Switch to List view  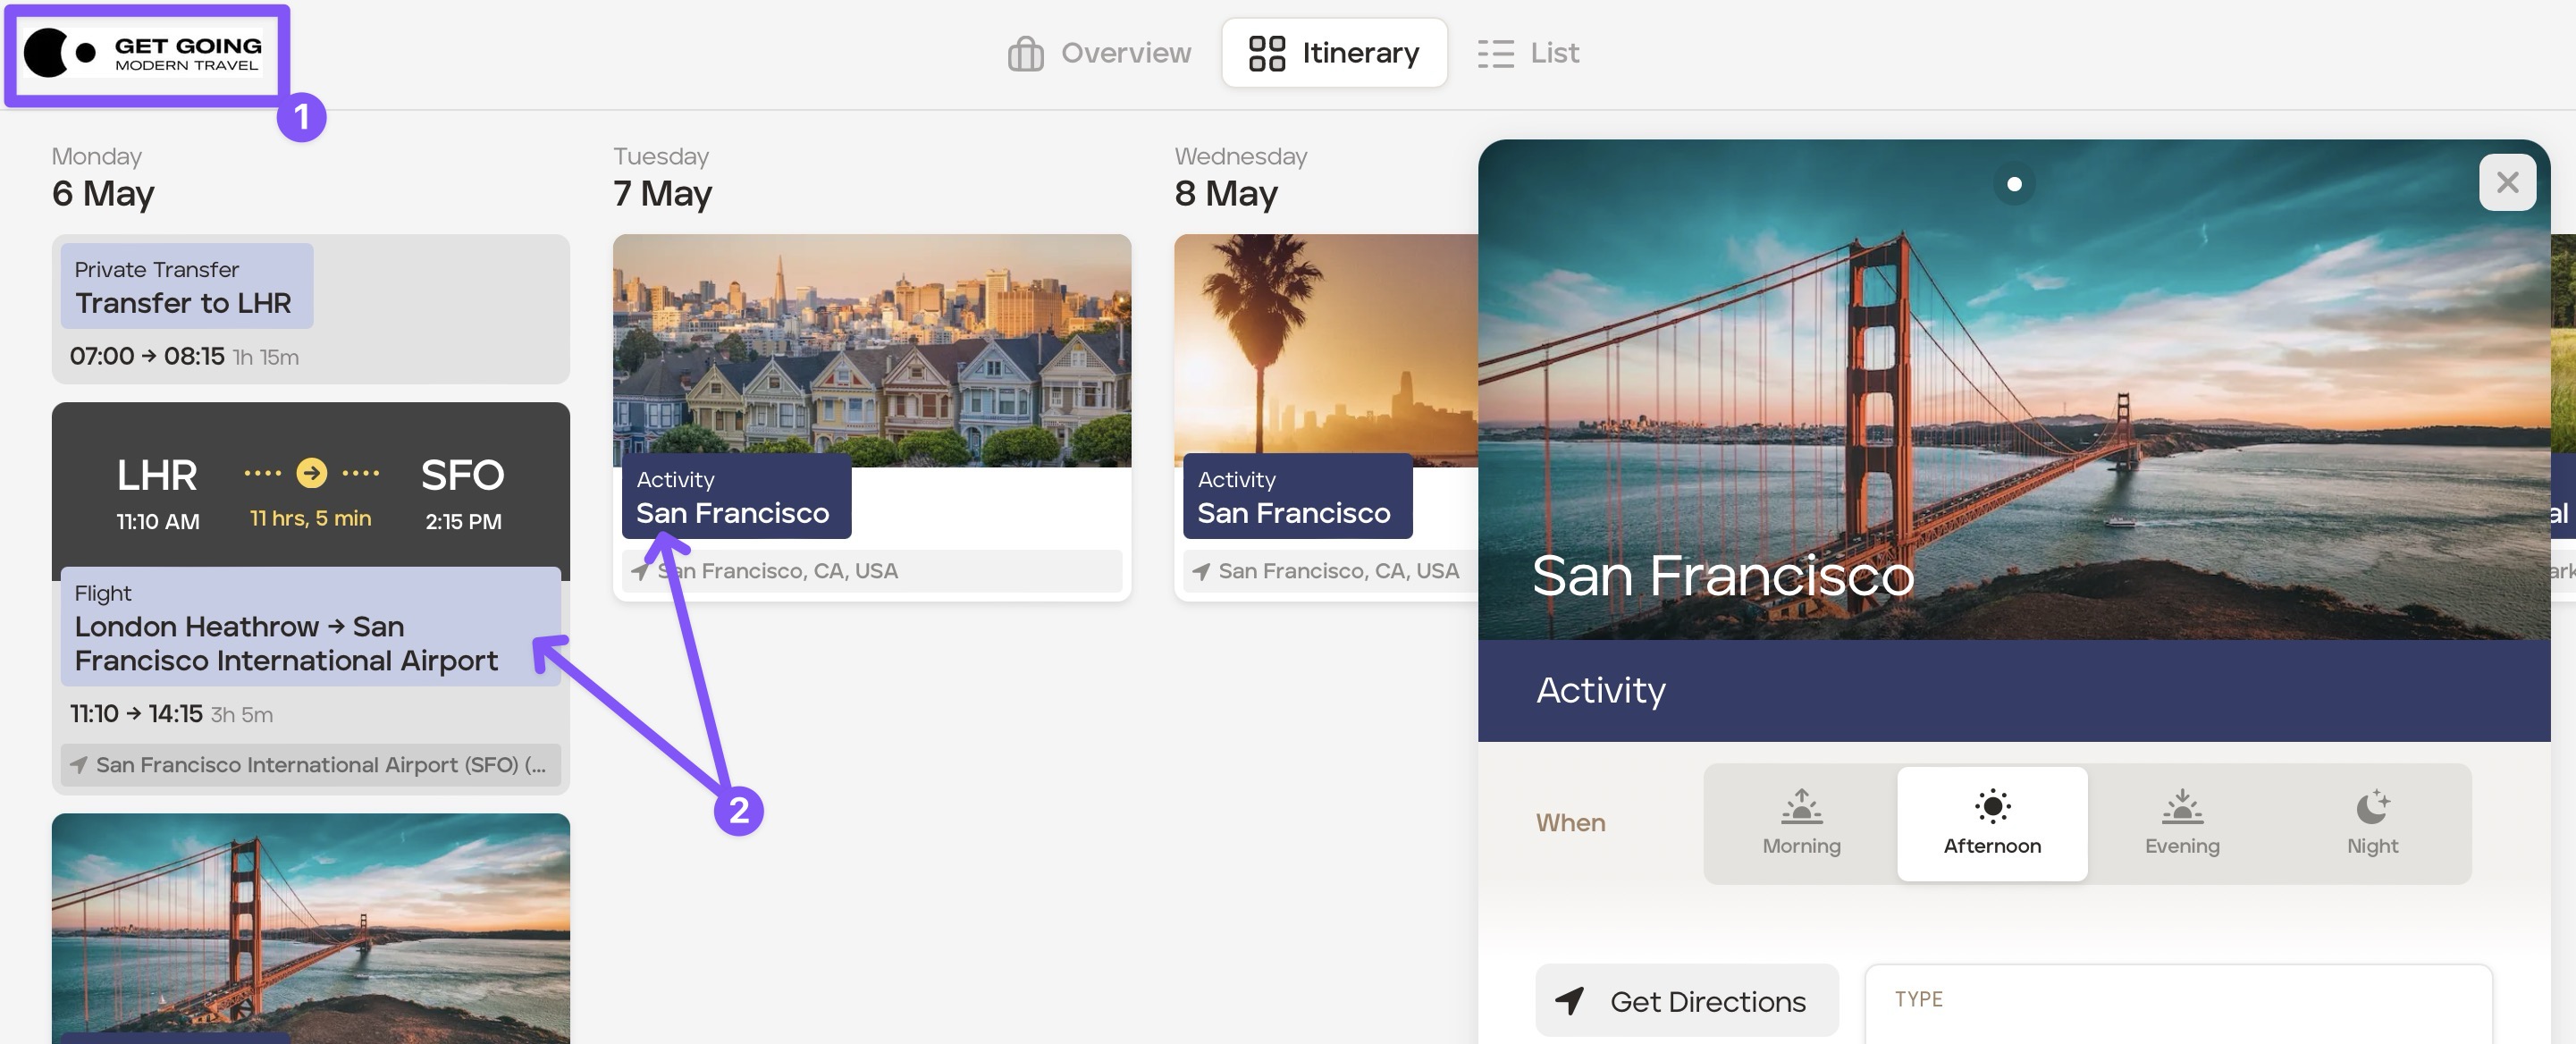(x=1528, y=53)
